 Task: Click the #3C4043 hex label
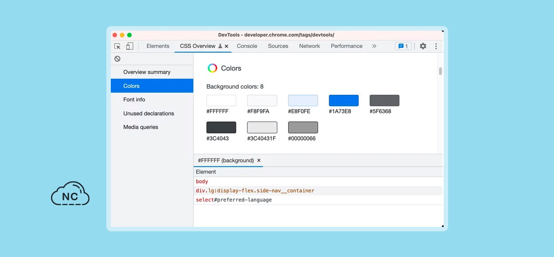[x=218, y=138]
